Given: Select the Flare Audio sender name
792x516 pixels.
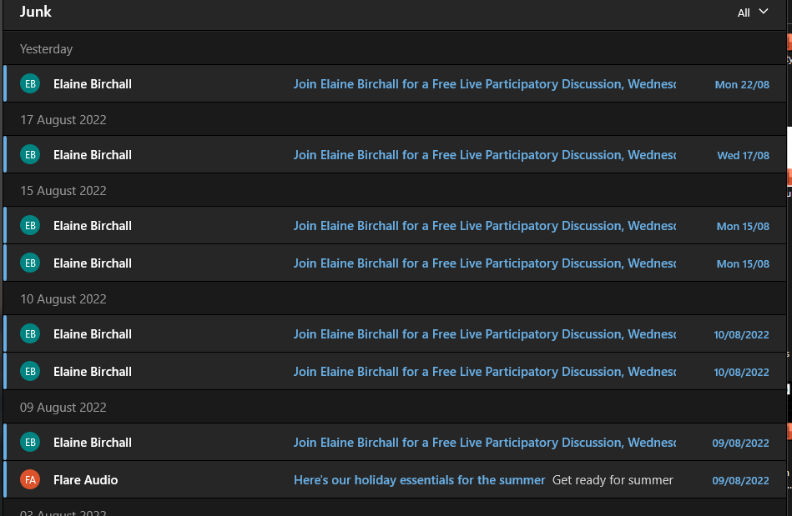Looking at the screenshot, I should tap(85, 480).
